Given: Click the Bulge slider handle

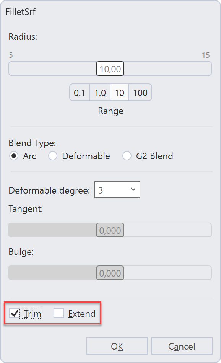Looking at the screenshot, I should 110,273.
